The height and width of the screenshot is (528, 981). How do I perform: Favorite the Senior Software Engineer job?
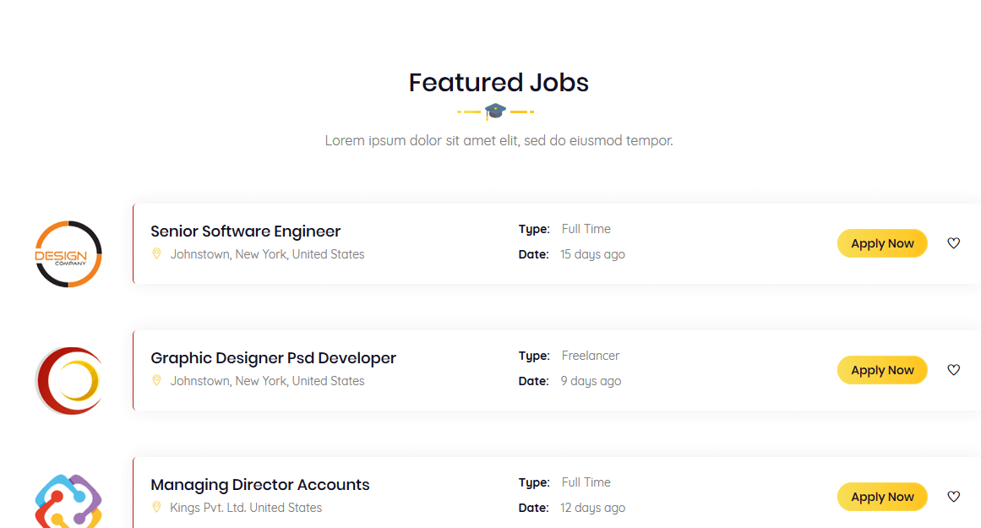[x=953, y=243]
